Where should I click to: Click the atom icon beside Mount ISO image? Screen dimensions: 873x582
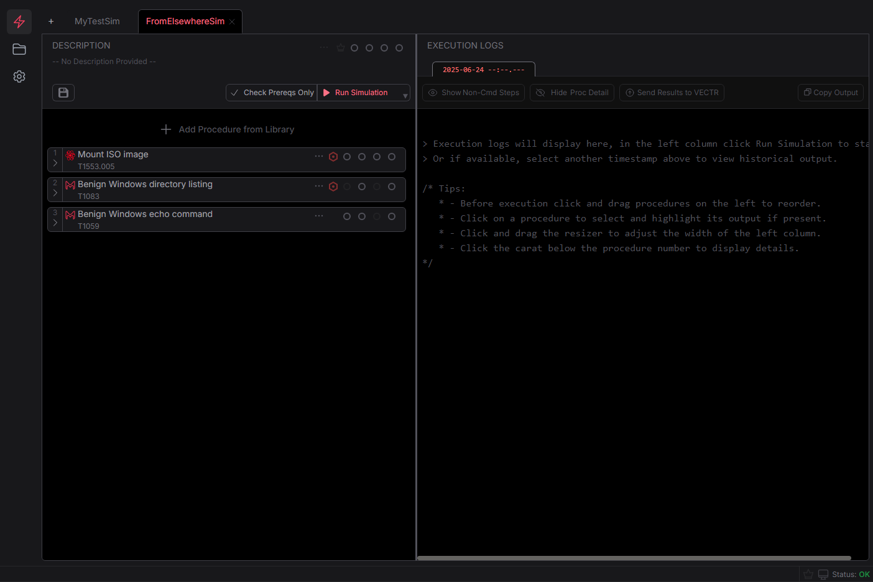pos(70,155)
